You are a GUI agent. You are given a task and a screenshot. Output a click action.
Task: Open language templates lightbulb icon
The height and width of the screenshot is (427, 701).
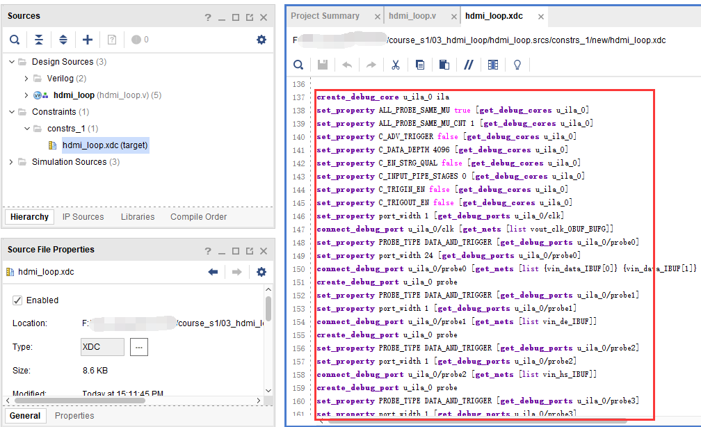click(x=517, y=65)
